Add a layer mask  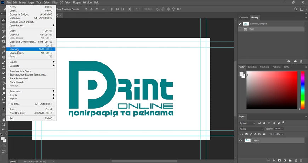[279, 161]
